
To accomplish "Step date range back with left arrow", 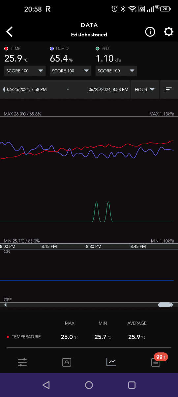I will tap(4, 89).
